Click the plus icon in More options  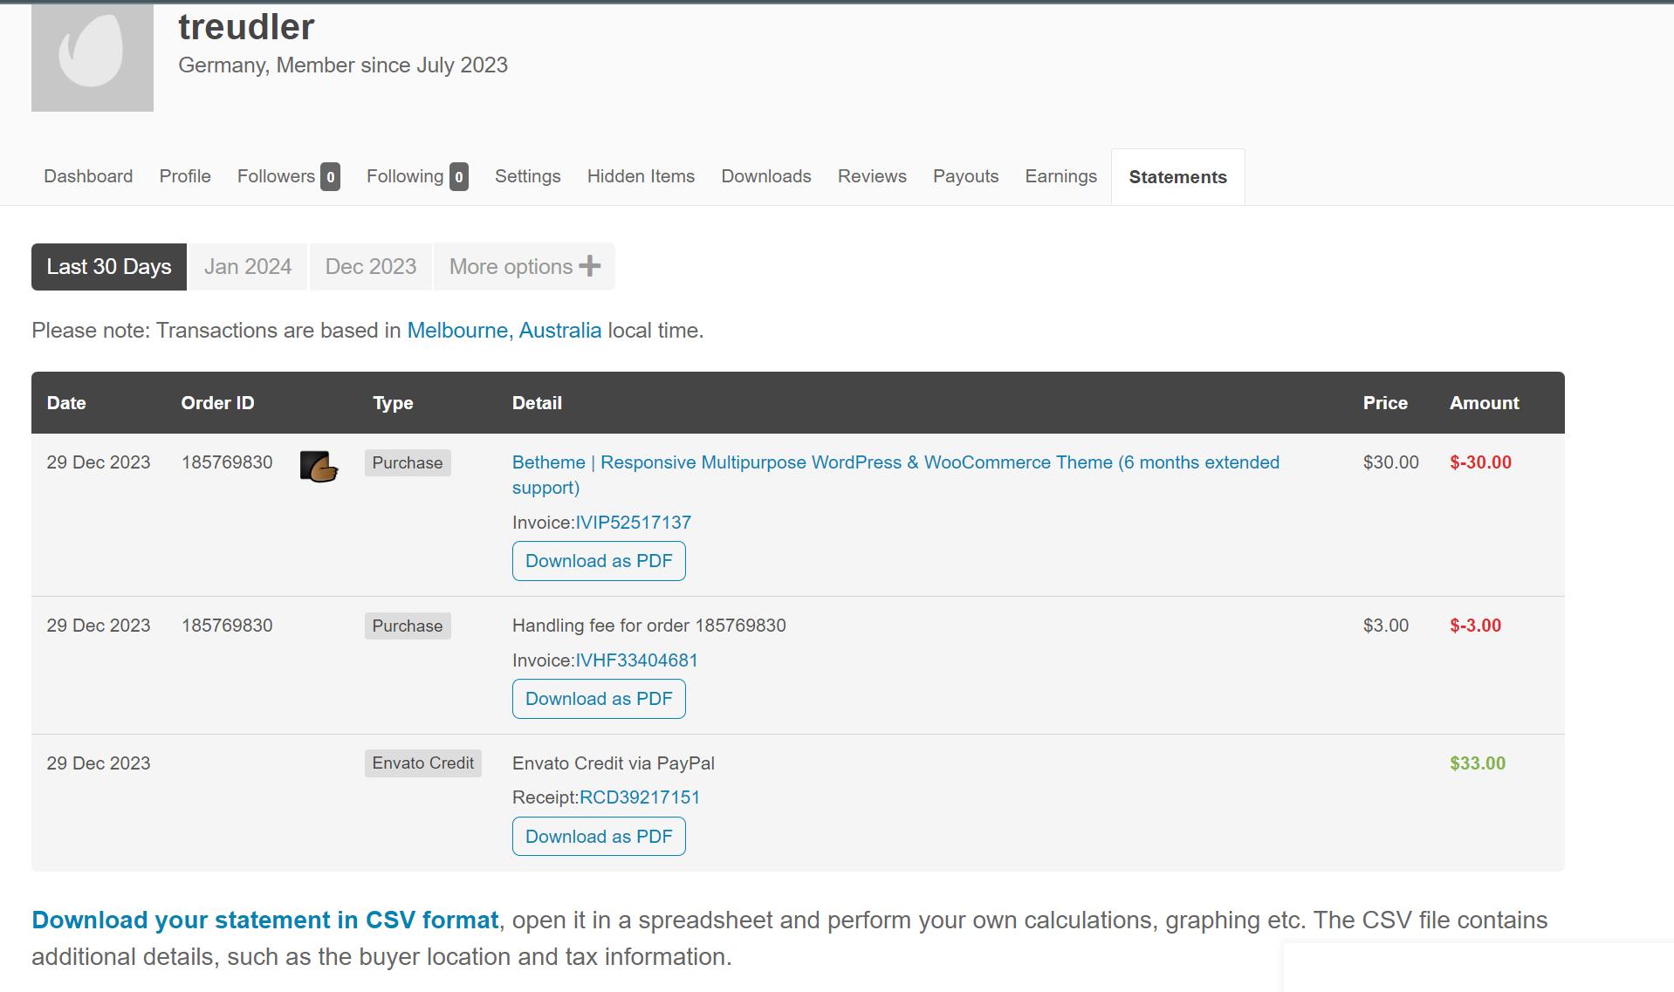590,266
